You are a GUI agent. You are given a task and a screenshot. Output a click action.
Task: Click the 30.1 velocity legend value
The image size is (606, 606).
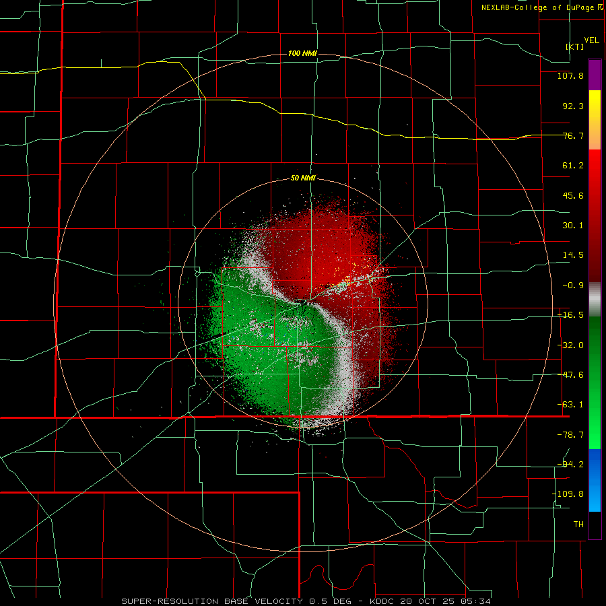[x=573, y=226]
